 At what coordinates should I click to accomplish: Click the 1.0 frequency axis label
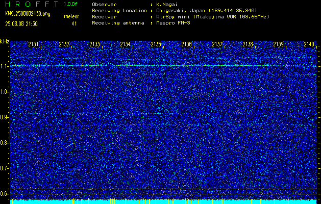pos(4,92)
